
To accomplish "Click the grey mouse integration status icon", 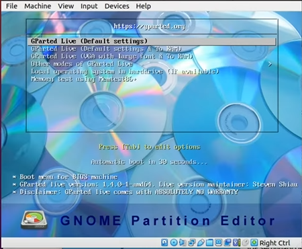I will tap(246, 242).
